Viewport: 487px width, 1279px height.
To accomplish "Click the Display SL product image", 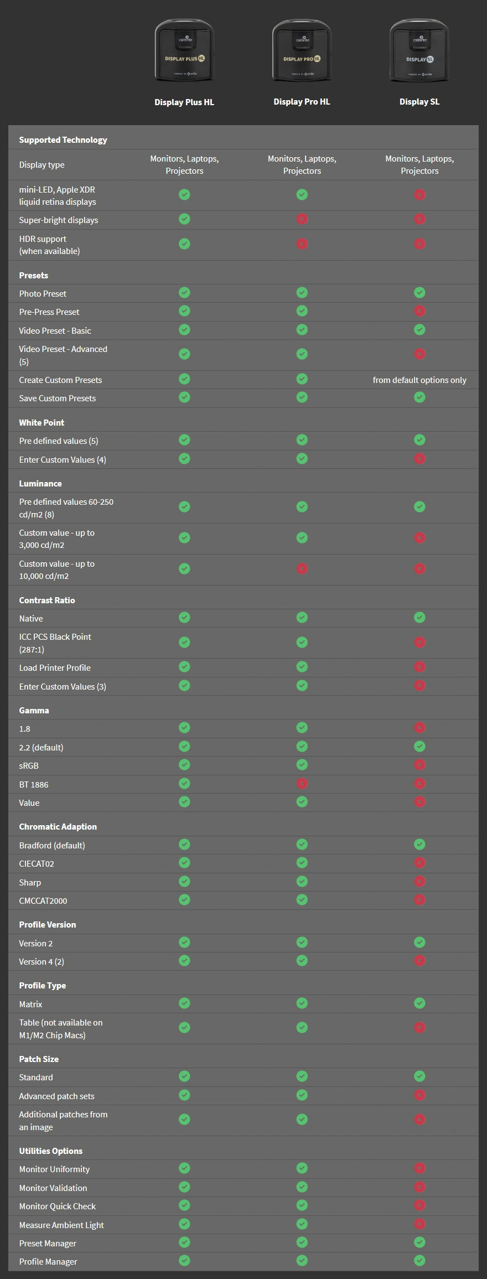I will coord(419,51).
